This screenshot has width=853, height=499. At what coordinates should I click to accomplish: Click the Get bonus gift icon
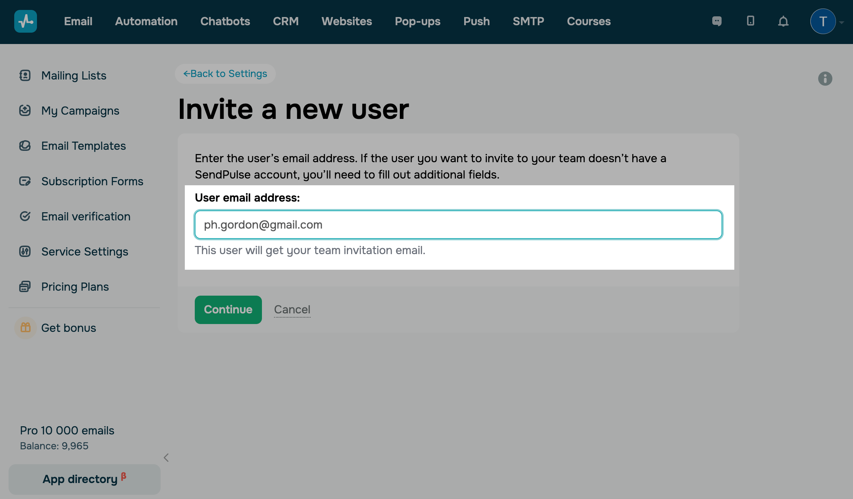point(26,328)
